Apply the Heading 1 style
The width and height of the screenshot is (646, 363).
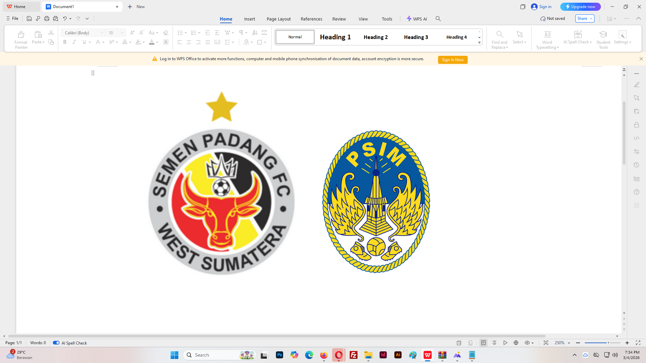pos(335,37)
